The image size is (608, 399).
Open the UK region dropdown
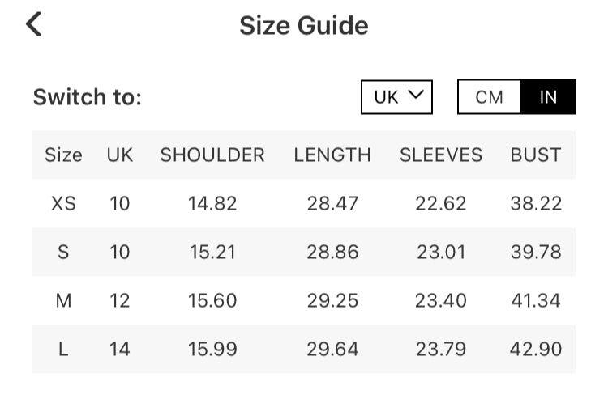click(x=397, y=97)
